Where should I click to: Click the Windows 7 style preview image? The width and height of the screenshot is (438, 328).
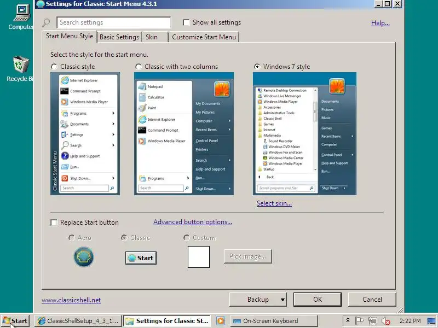pos(304,133)
